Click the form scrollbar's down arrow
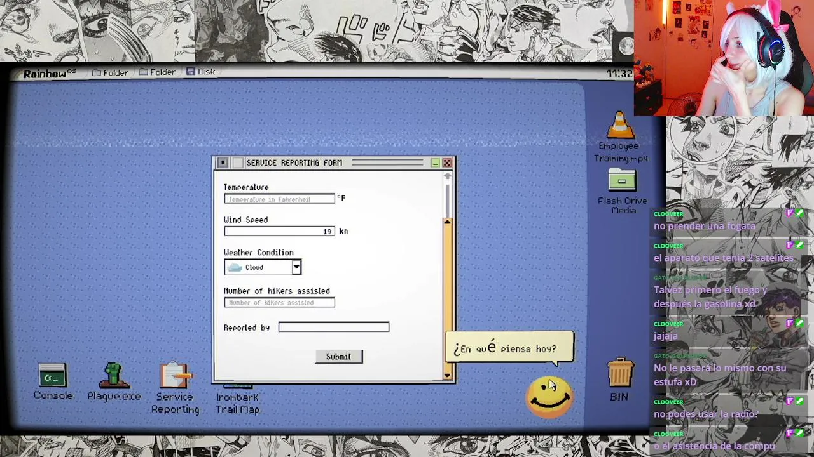This screenshot has width=814, height=457. tap(447, 375)
